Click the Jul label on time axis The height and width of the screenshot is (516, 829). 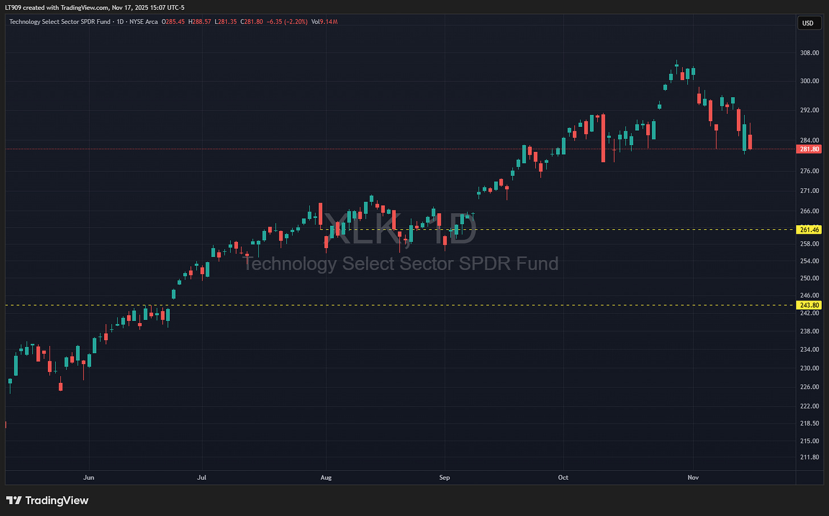(x=202, y=477)
